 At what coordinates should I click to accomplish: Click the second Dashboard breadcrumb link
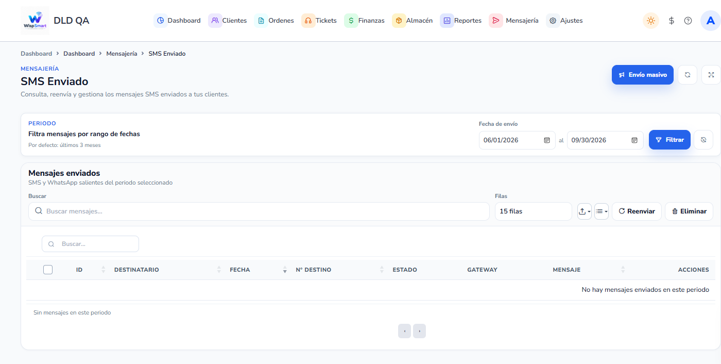coord(79,54)
